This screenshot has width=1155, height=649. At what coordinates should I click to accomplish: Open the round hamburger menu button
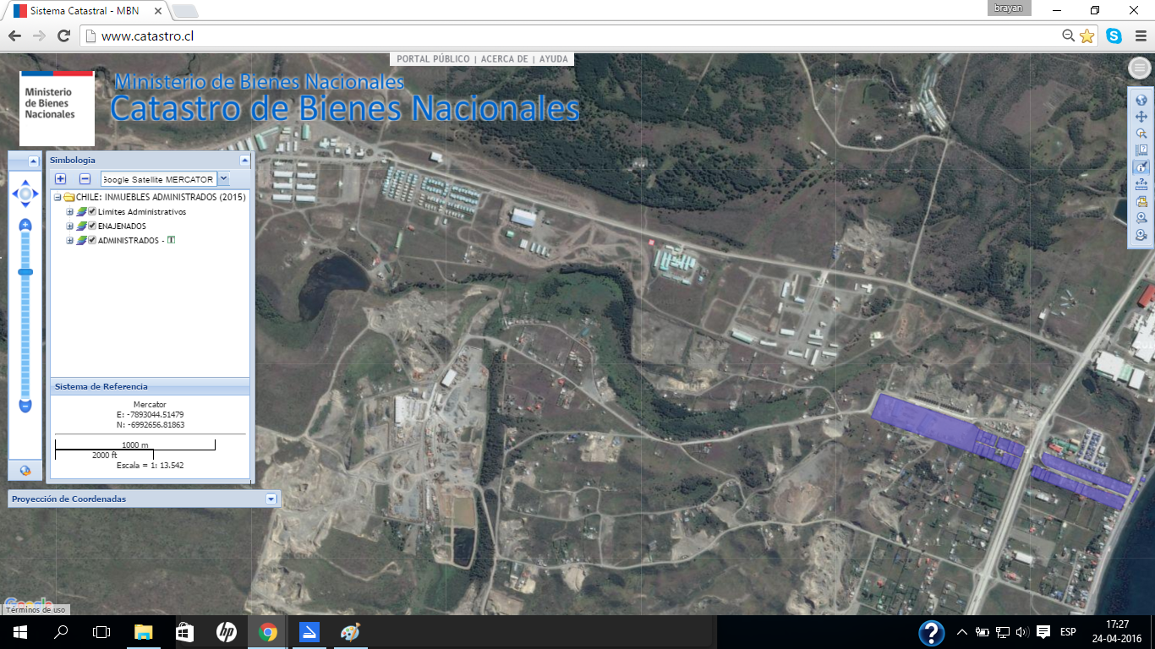point(1140,68)
